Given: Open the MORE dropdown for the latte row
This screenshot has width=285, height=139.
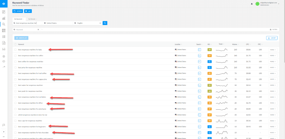Looking at the screenshot, I should coord(273,50).
